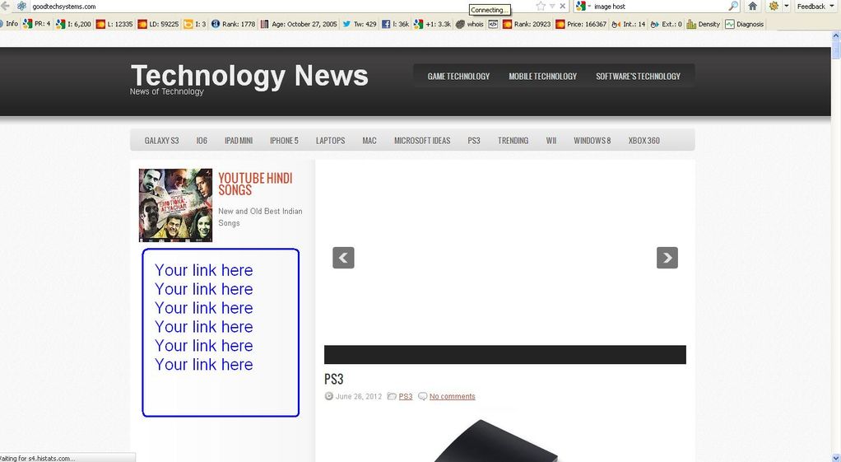Open the PS3 category in the nav bar
The image size is (841, 462).
(x=474, y=141)
